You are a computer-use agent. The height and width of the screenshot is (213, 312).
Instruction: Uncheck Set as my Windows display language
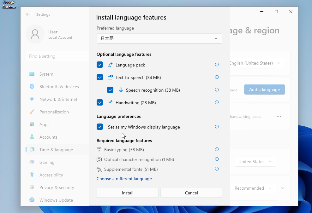100,127
